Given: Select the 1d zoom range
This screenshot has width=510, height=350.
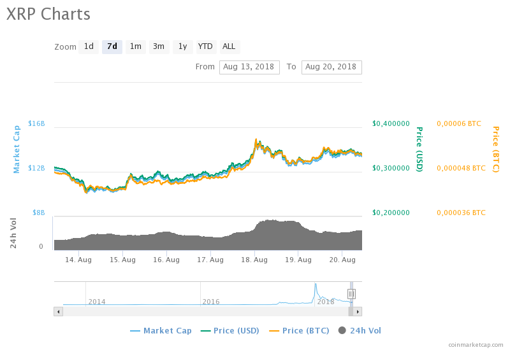Looking at the screenshot, I should point(89,46).
